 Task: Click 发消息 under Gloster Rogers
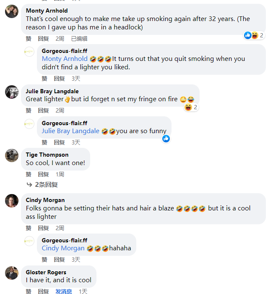click(x=64, y=291)
